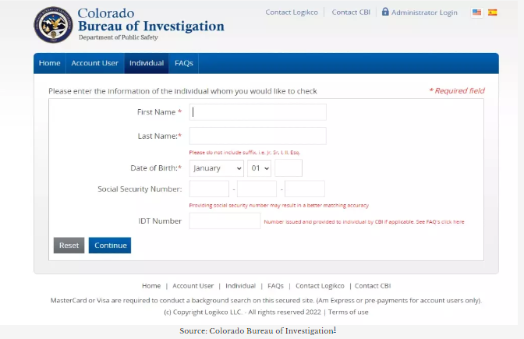Focus the First Name input field

[257, 112]
